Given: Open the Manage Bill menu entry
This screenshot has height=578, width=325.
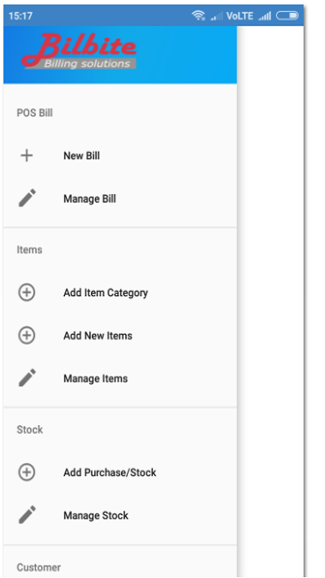Looking at the screenshot, I should [x=120, y=199].
